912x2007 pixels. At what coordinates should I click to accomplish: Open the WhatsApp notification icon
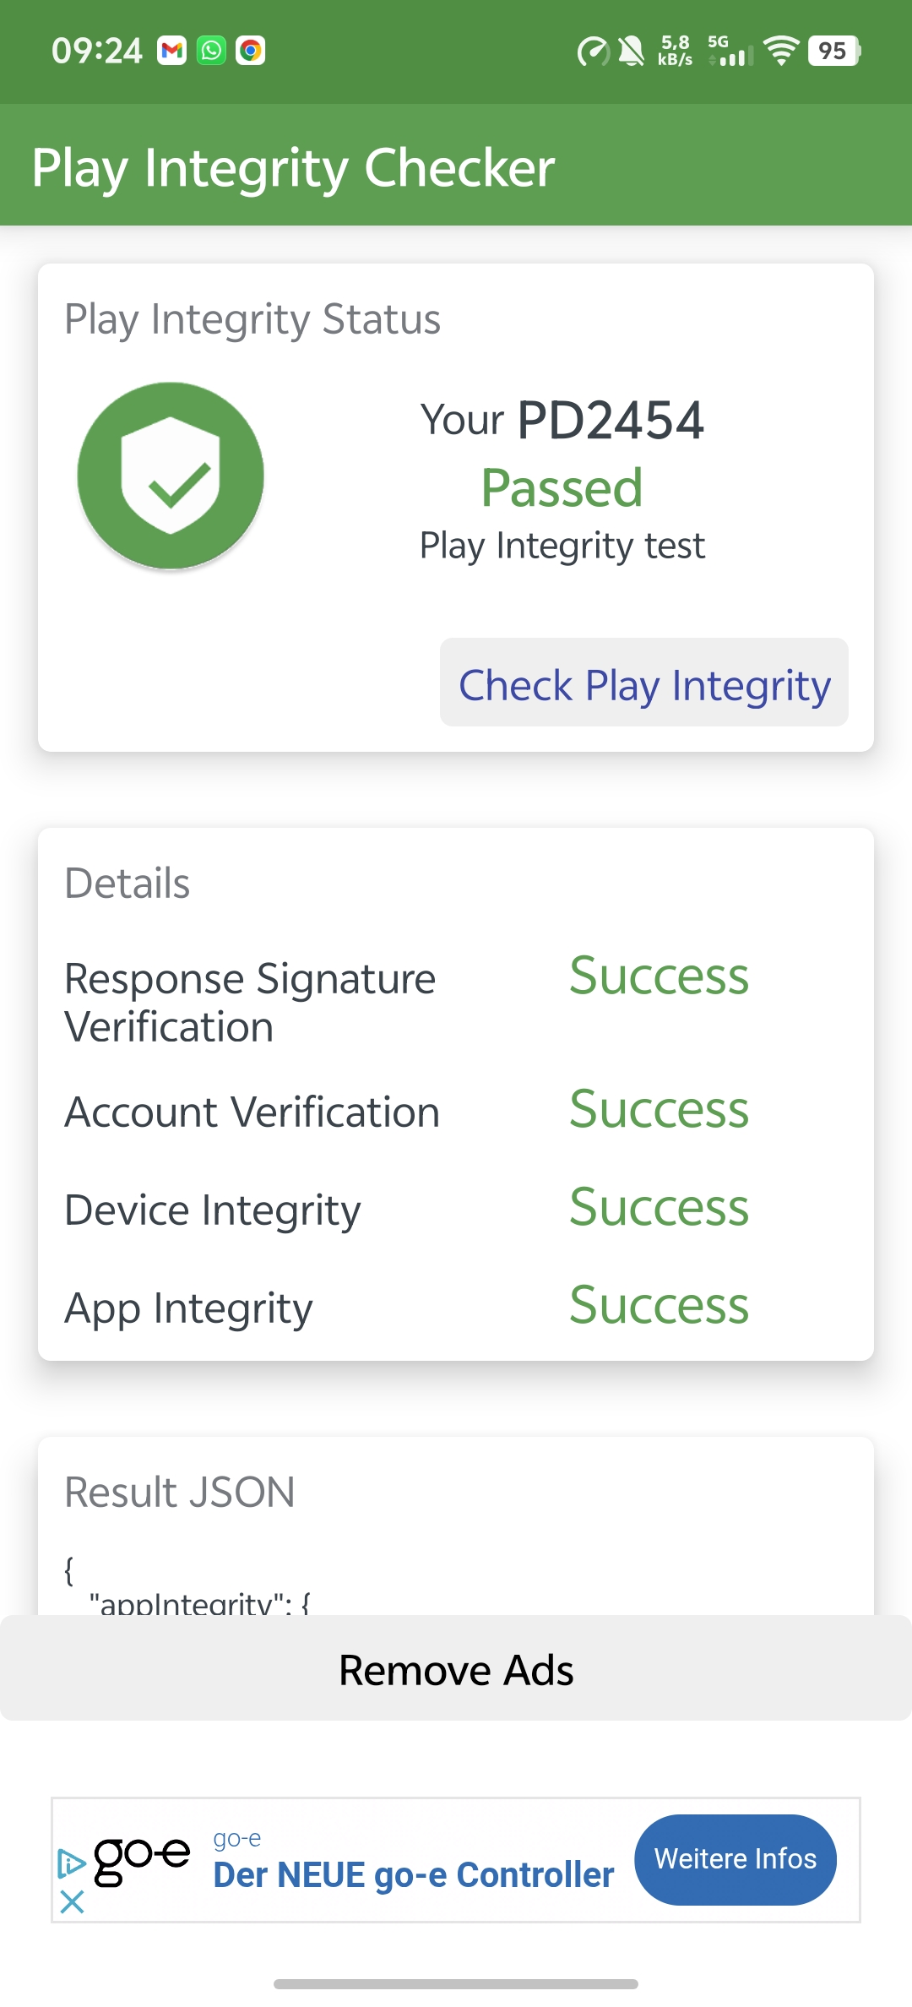coord(211,52)
